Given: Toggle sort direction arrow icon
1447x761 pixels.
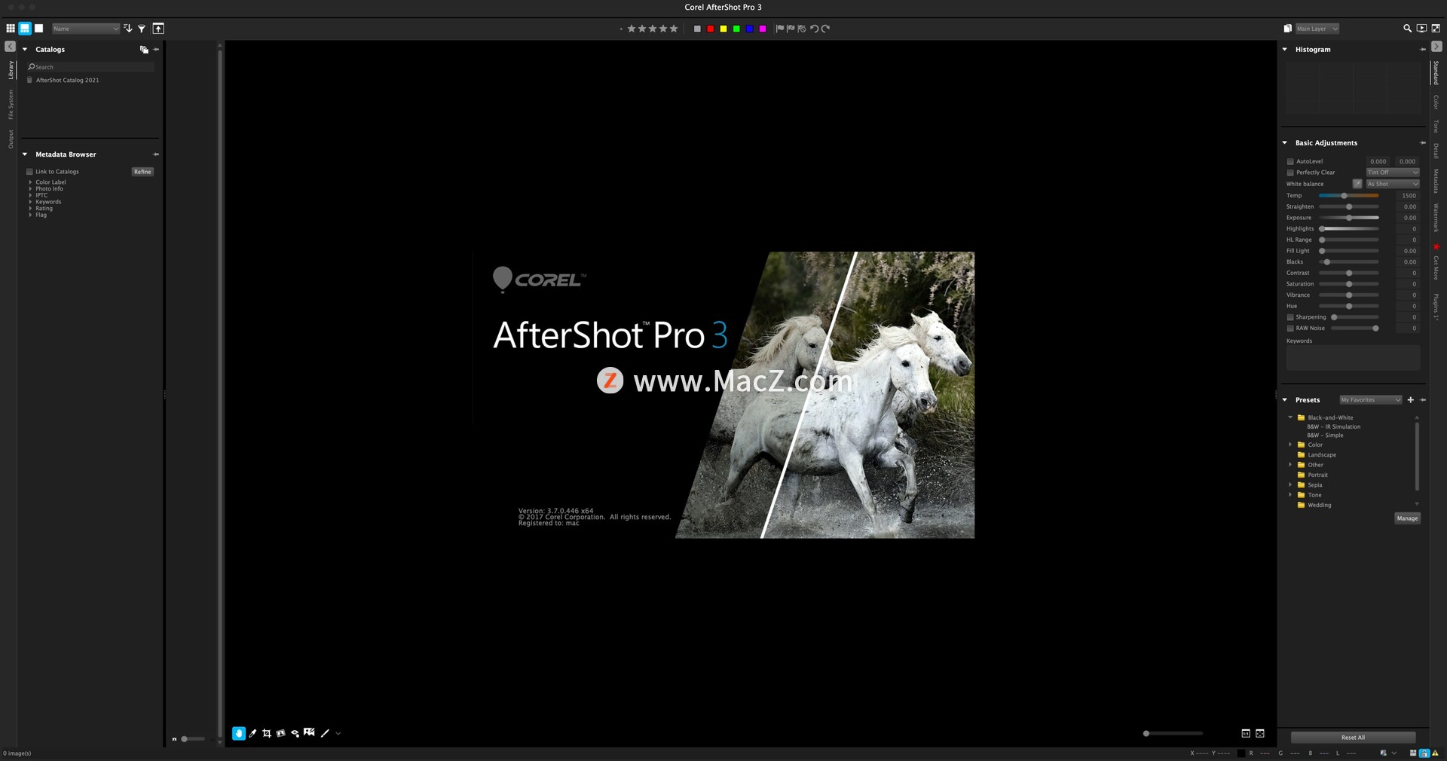Looking at the screenshot, I should pos(128,29).
